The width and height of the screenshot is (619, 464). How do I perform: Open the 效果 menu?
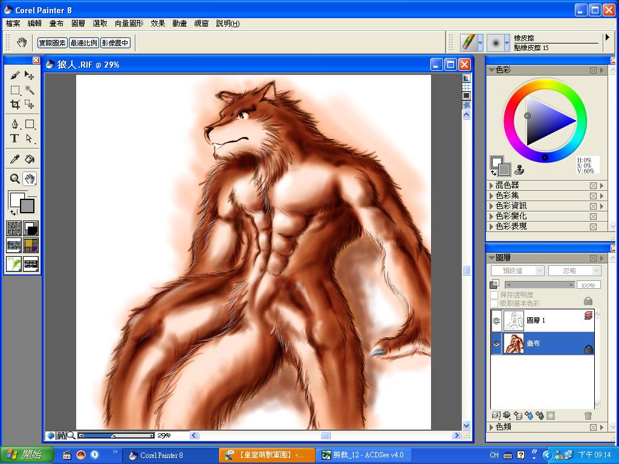158,24
